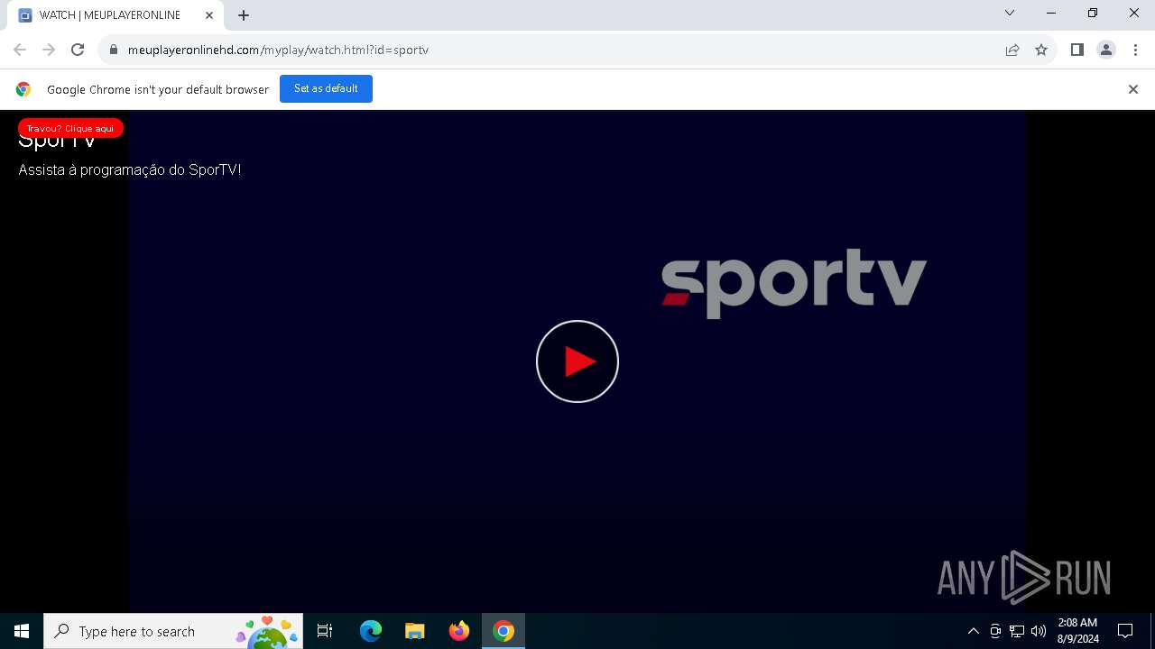Open the volume control in tray

[x=1039, y=631]
